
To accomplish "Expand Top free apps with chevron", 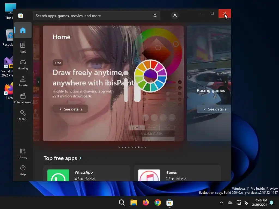I will click(80, 158).
